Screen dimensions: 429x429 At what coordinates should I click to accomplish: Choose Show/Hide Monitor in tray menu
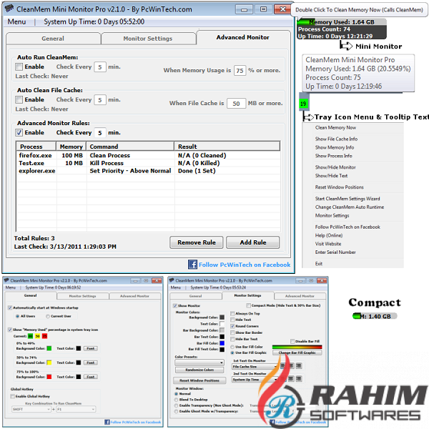click(x=335, y=167)
